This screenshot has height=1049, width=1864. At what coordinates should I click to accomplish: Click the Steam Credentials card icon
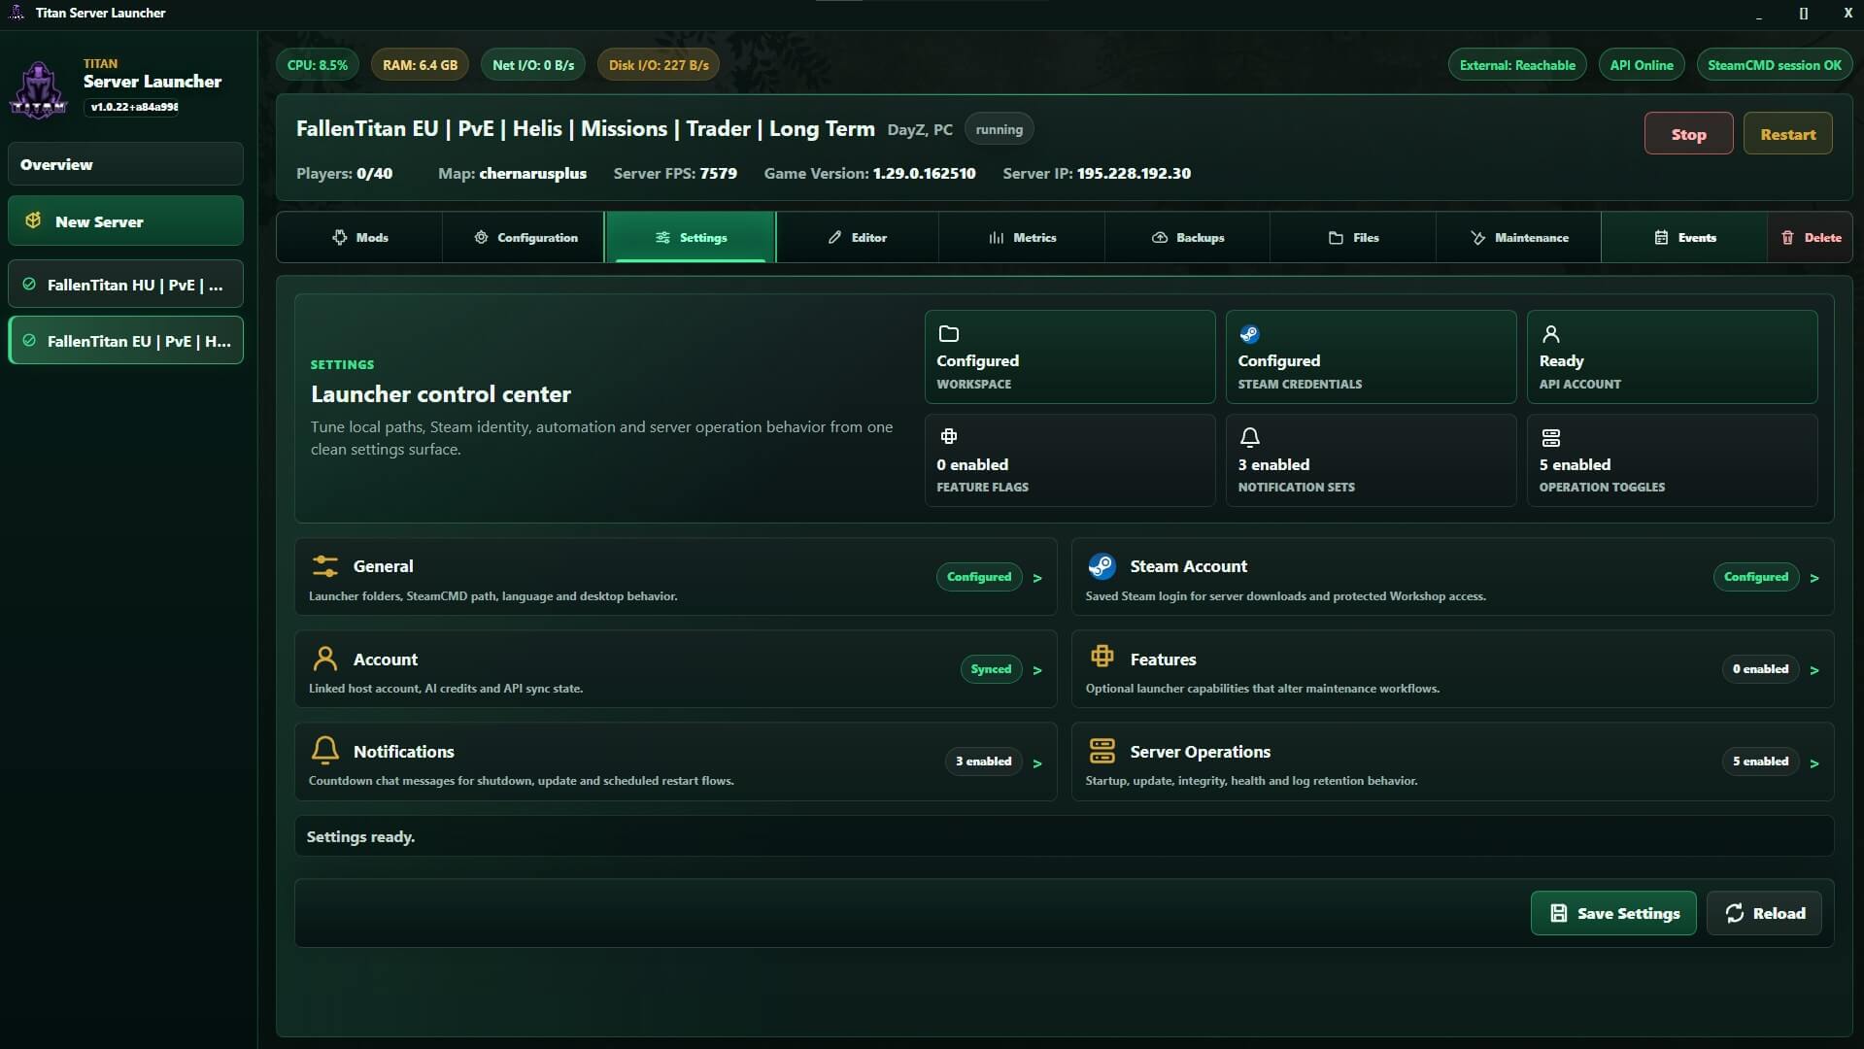tap(1250, 334)
